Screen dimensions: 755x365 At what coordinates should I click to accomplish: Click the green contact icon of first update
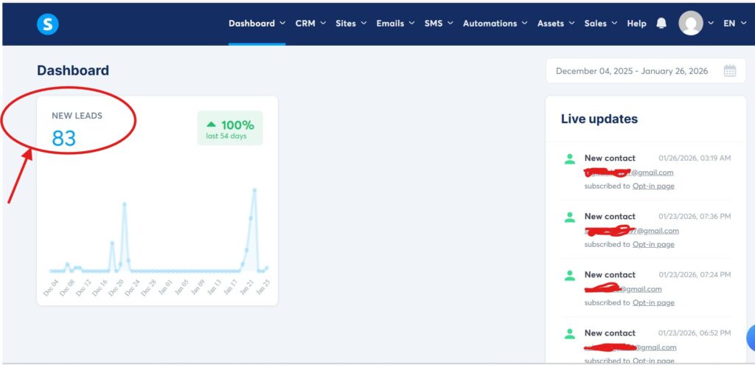569,159
